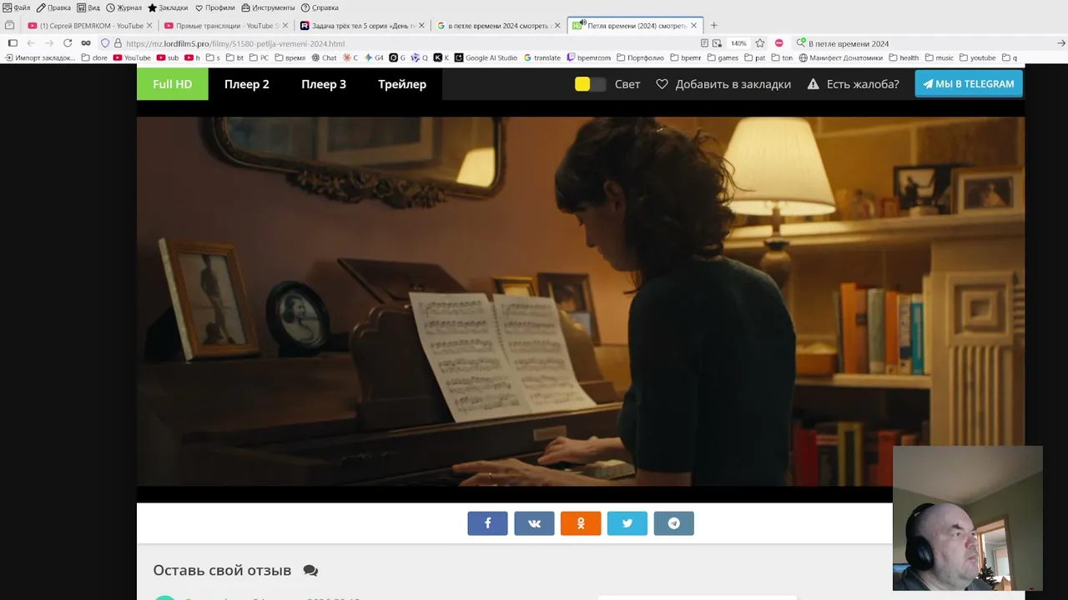This screenshot has height=600, width=1068.
Task: Open the "Google AI Studio" bookmark
Action: click(486, 57)
